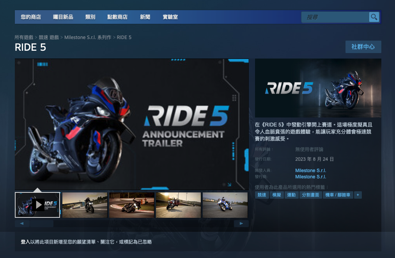
Task: Click the 運動 tag
Action: click(291, 195)
